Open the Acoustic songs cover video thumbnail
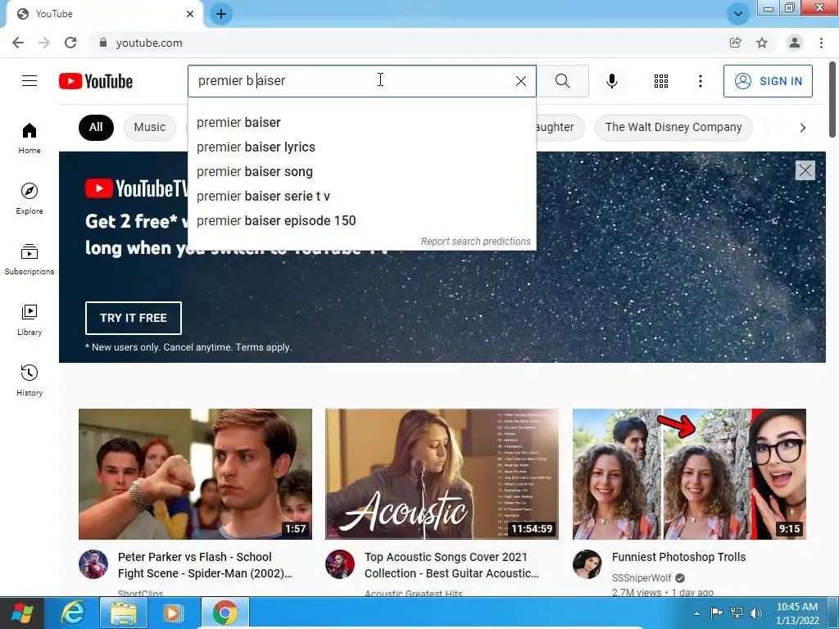 coord(442,474)
